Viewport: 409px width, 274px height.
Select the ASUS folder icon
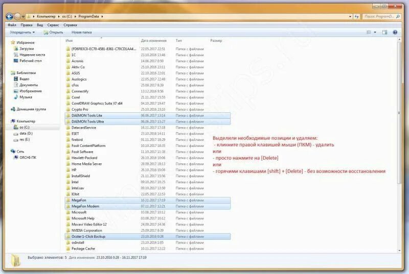(x=68, y=73)
